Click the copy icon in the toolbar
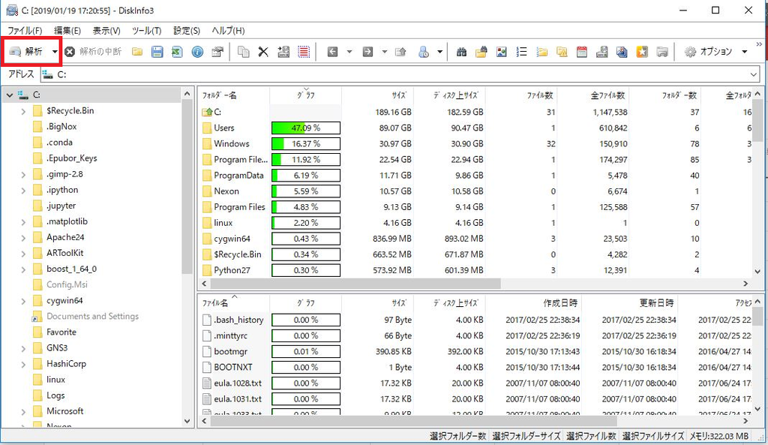 tap(244, 52)
